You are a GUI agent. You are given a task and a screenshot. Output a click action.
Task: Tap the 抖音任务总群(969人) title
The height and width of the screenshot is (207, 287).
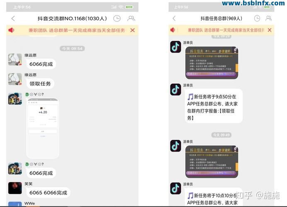(221, 18)
